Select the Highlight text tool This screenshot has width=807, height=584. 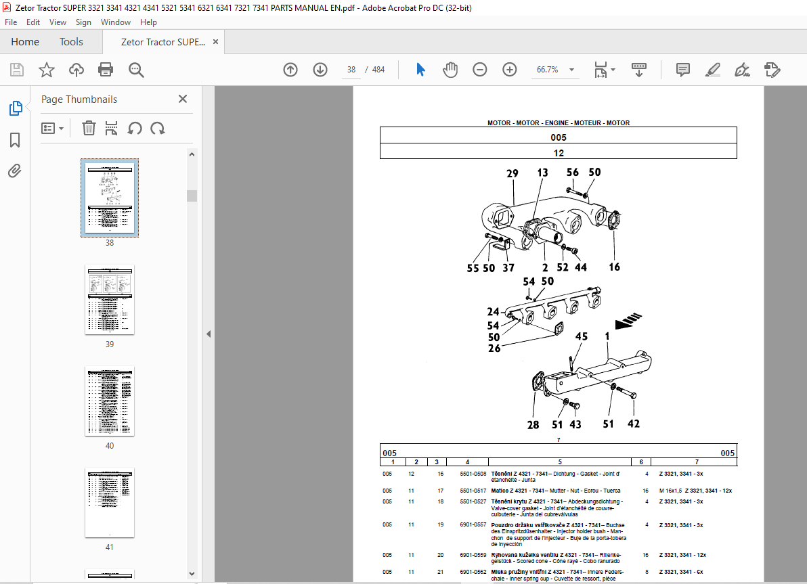point(713,70)
